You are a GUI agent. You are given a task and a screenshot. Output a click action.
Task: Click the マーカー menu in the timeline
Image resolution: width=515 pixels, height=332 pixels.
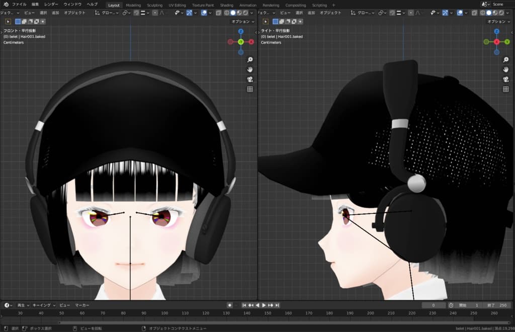tap(82, 305)
